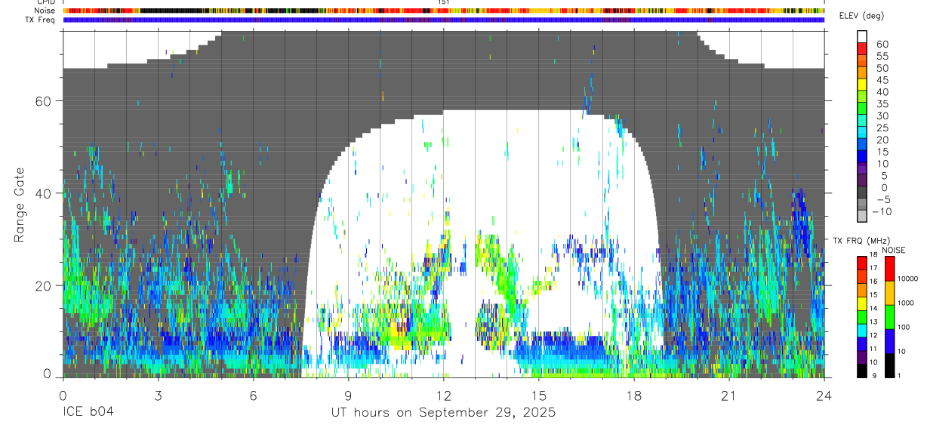Click the ELEV (deg) legend title
The height and width of the screenshot is (428, 927).
pos(861,16)
